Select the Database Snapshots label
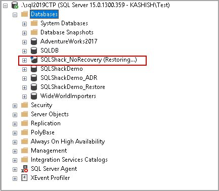 click(67, 32)
